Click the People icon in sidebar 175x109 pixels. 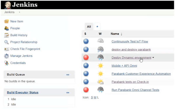click(x=6, y=28)
